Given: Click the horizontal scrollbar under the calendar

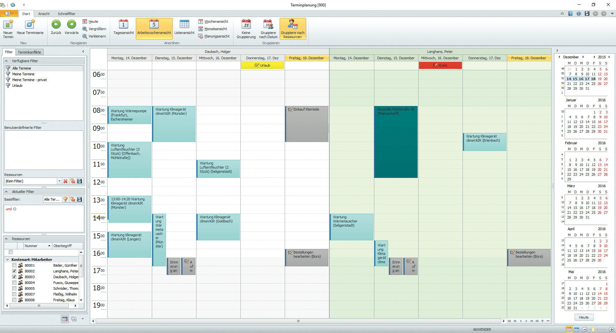Looking at the screenshot, I should click(298, 321).
